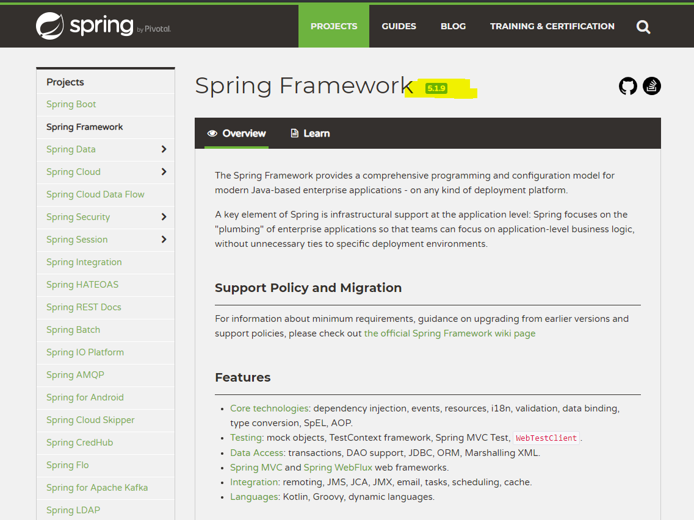Open Spring Cloud project link
The height and width of the screenshot is (520, 694).
pyautogui.click(x=73, y=172)
